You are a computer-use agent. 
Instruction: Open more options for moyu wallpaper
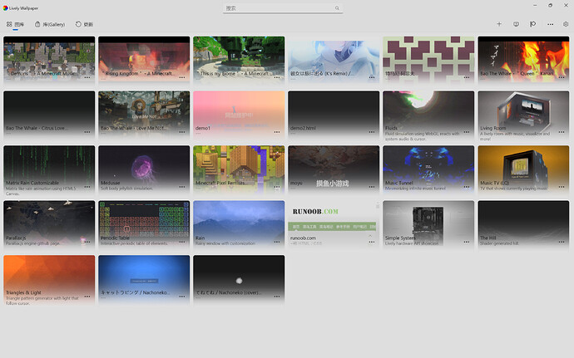(372, 187)
